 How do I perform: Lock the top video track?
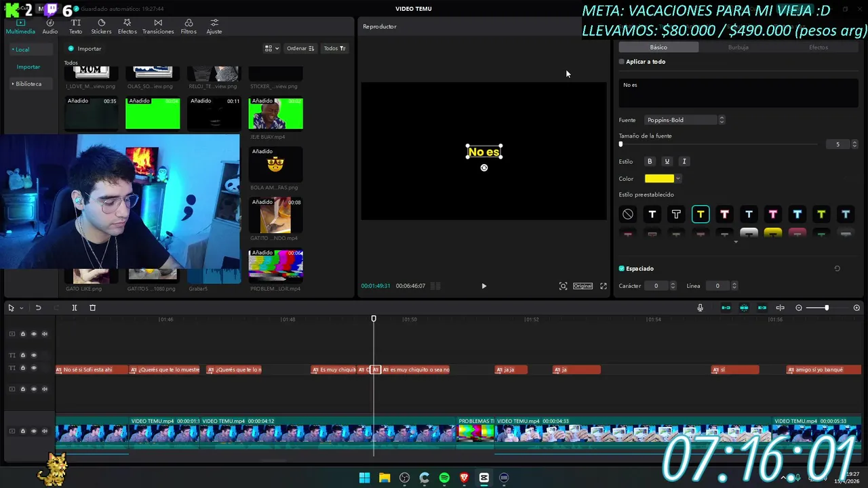[22, 334]
